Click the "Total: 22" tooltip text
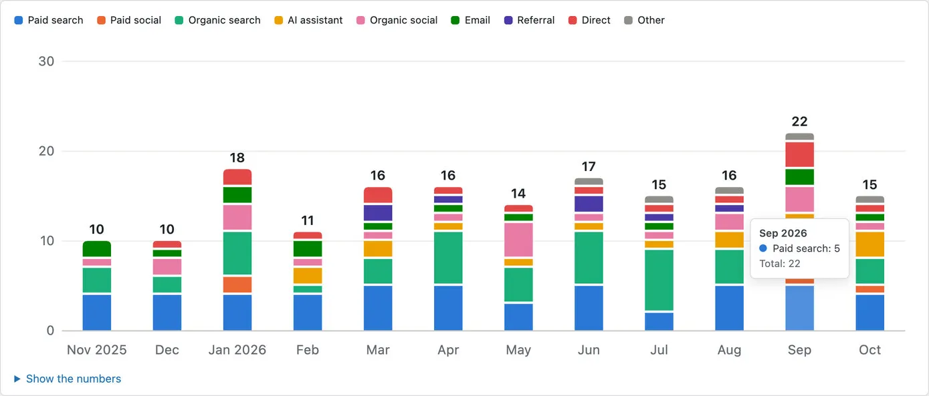Image resolution: width=929 pixels, height=396 pixels. (780, 264)
